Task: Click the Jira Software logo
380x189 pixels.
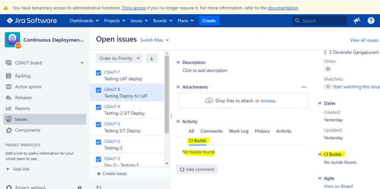Action: (x=32, y=20)
